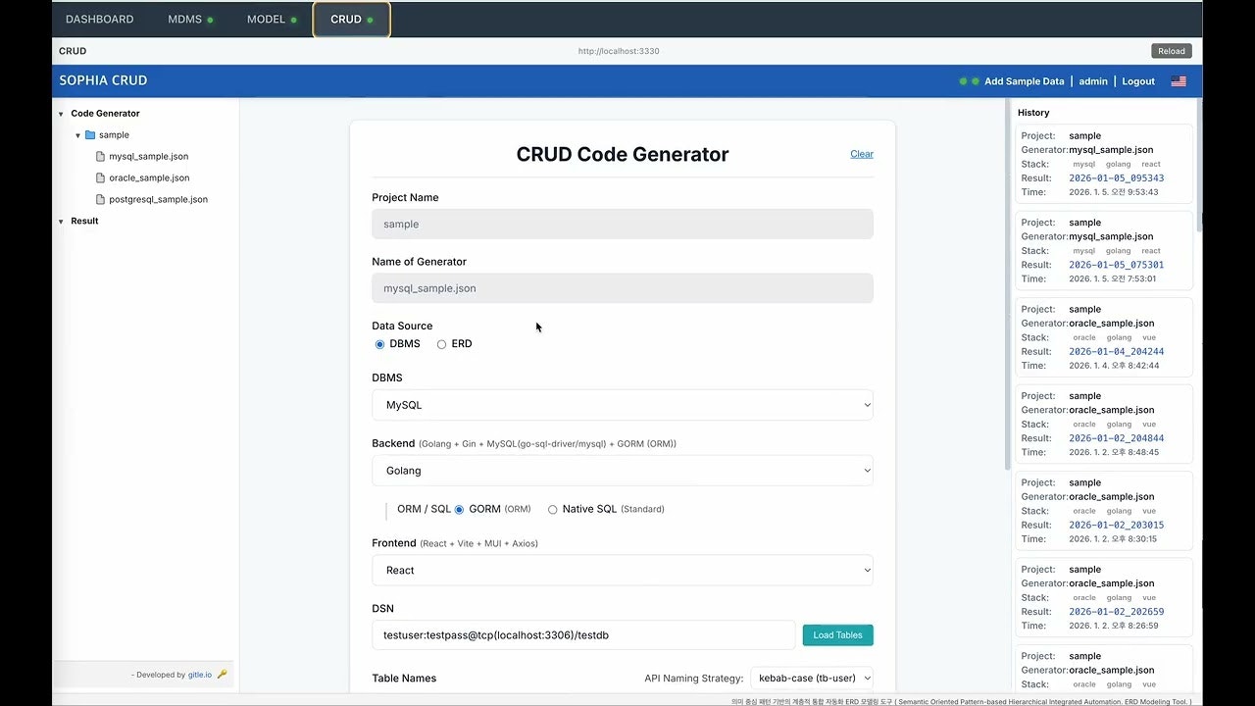Switch to the DASHBOARD tab

click(x=100, y=20)
